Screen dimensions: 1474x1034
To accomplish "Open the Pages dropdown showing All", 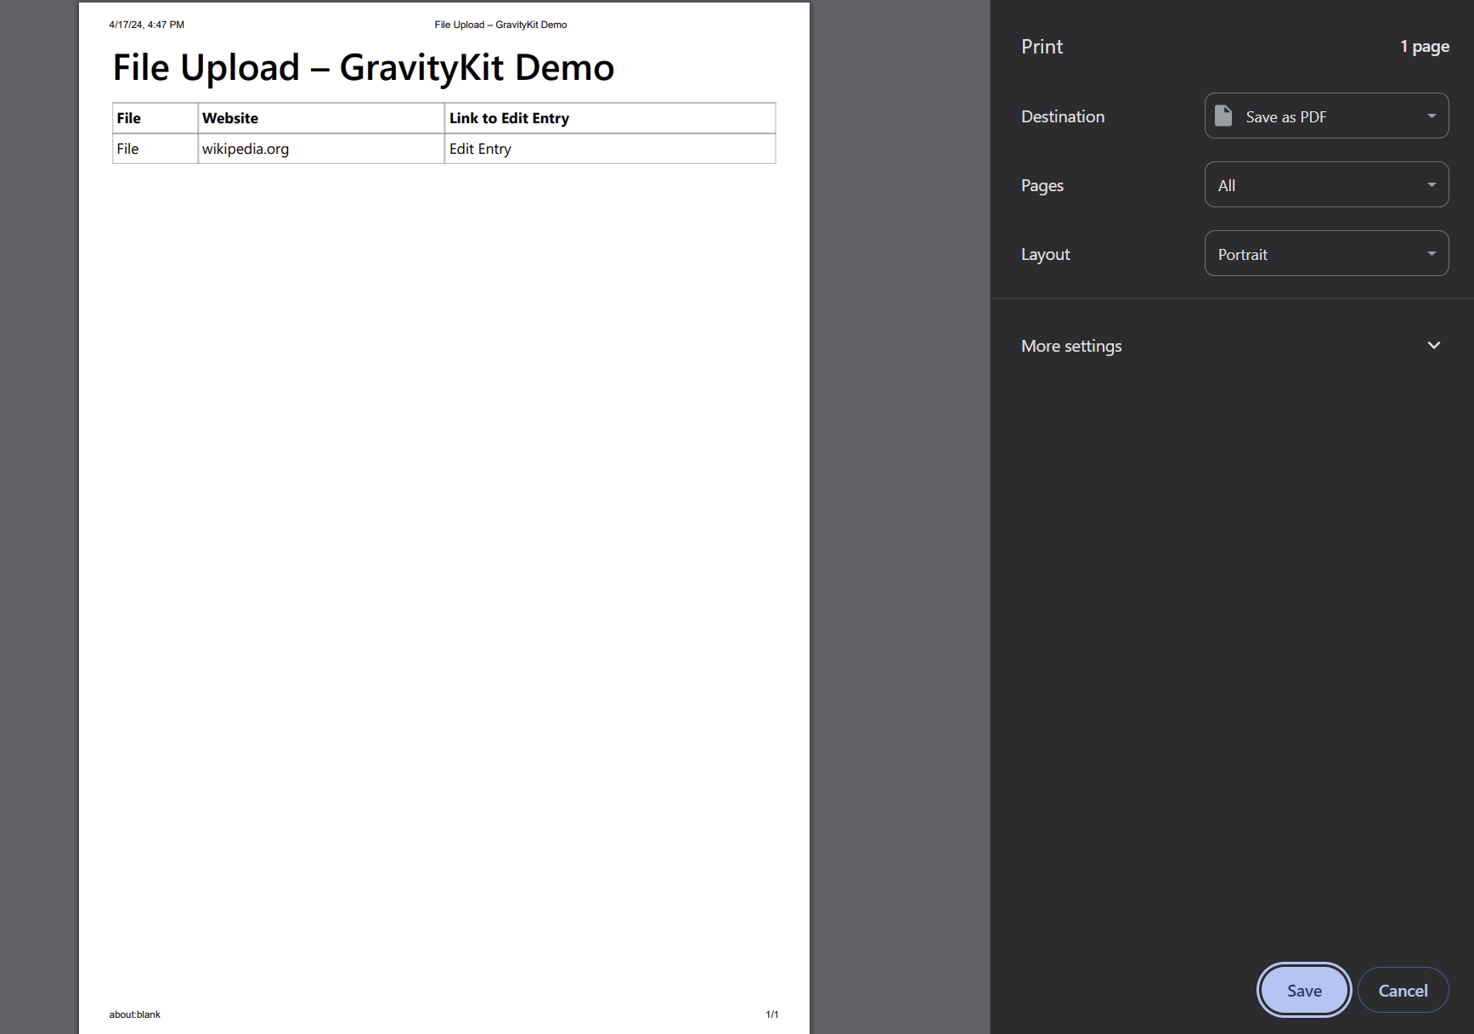I will click(1325, 184).
